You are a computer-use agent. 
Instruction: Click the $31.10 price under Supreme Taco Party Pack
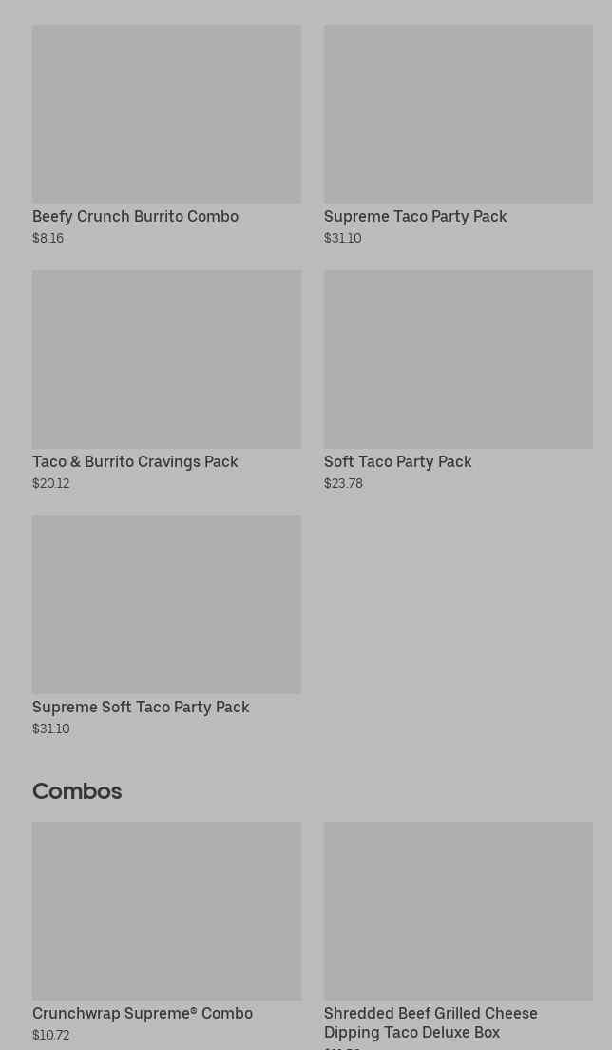pos(342,239)
